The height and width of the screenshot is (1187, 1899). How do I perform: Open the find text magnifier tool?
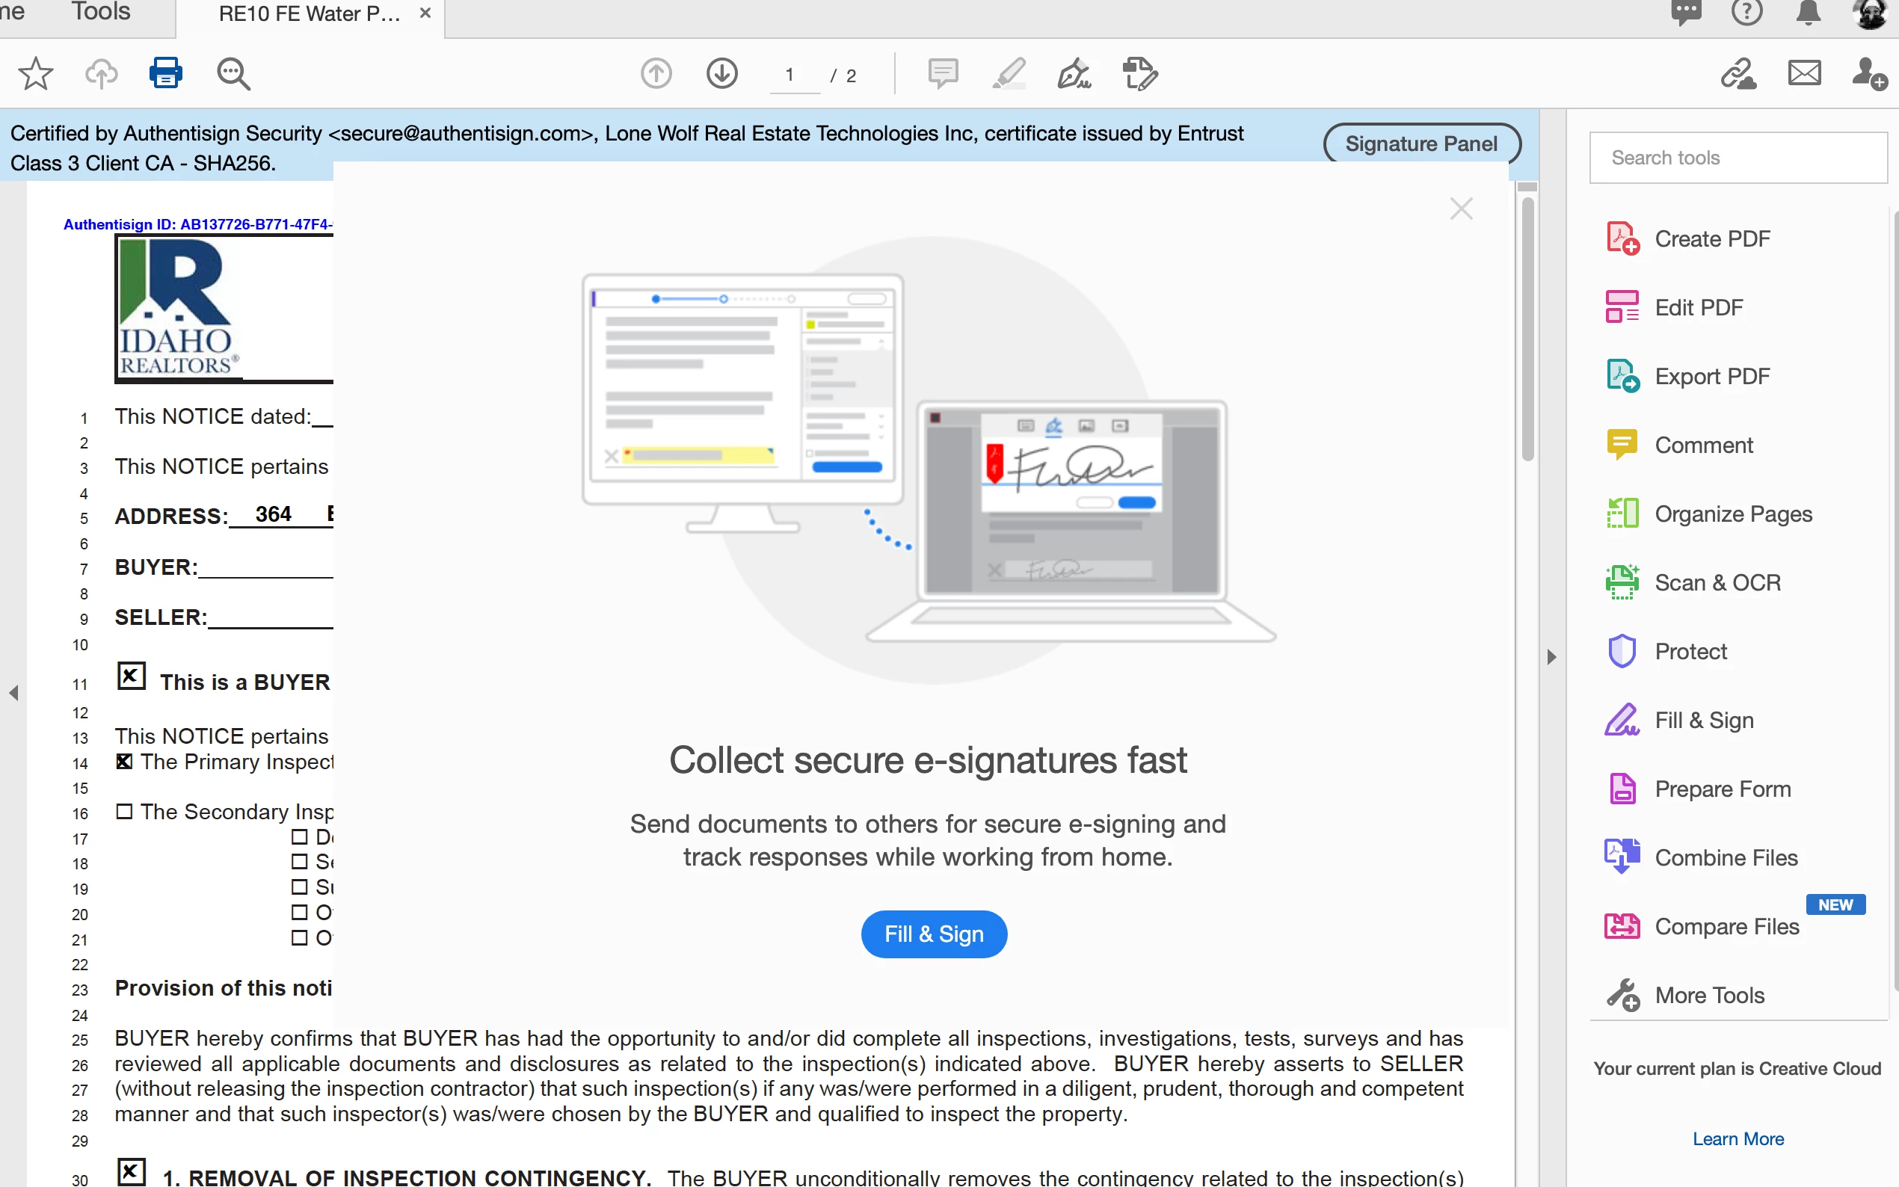(233, 74)
